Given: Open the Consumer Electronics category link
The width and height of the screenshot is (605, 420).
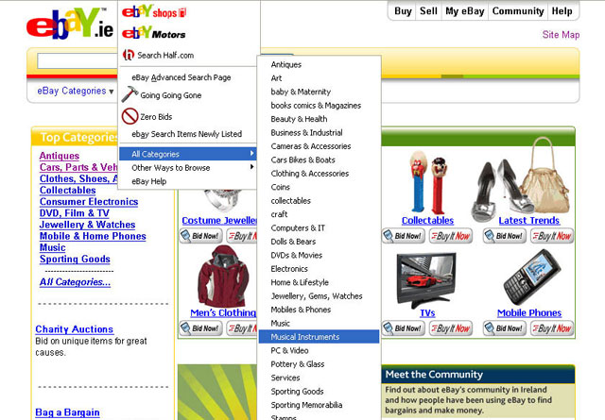Looking at the screenshot, I should coord(89,202).
